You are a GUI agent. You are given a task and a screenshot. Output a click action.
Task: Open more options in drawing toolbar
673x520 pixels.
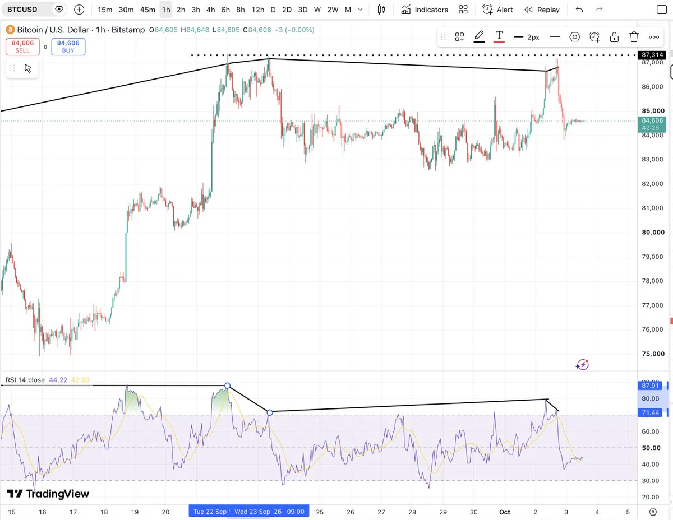pyautogui.click(x=654, y=37)
